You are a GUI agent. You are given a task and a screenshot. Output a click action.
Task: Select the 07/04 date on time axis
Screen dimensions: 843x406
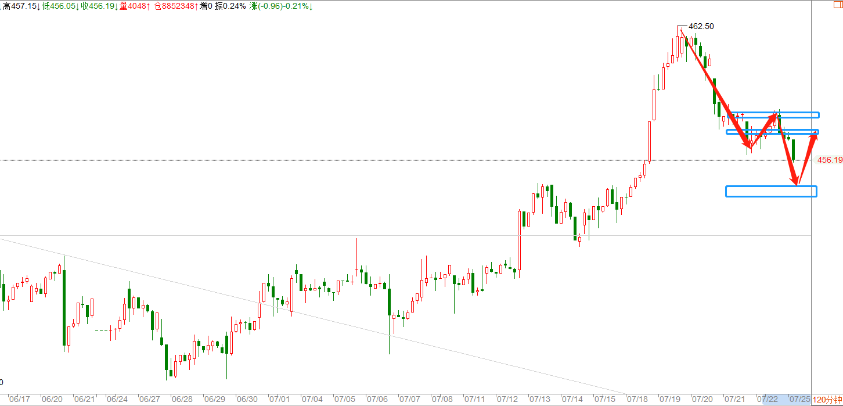(x=313, y=400)
